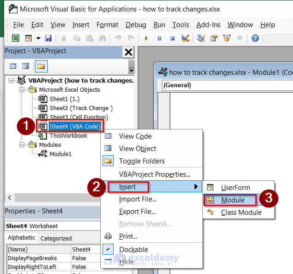
Task: Open the Debug menu
Action: [x=136, y=25]
